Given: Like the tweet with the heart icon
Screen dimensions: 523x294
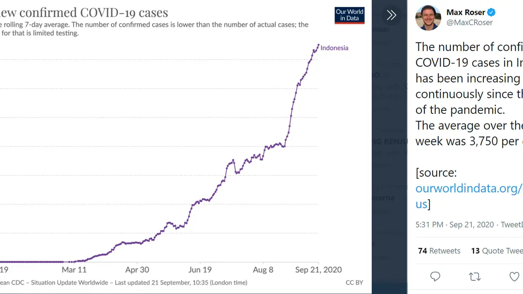Looking at the screenshot, I should coord(514,277).
